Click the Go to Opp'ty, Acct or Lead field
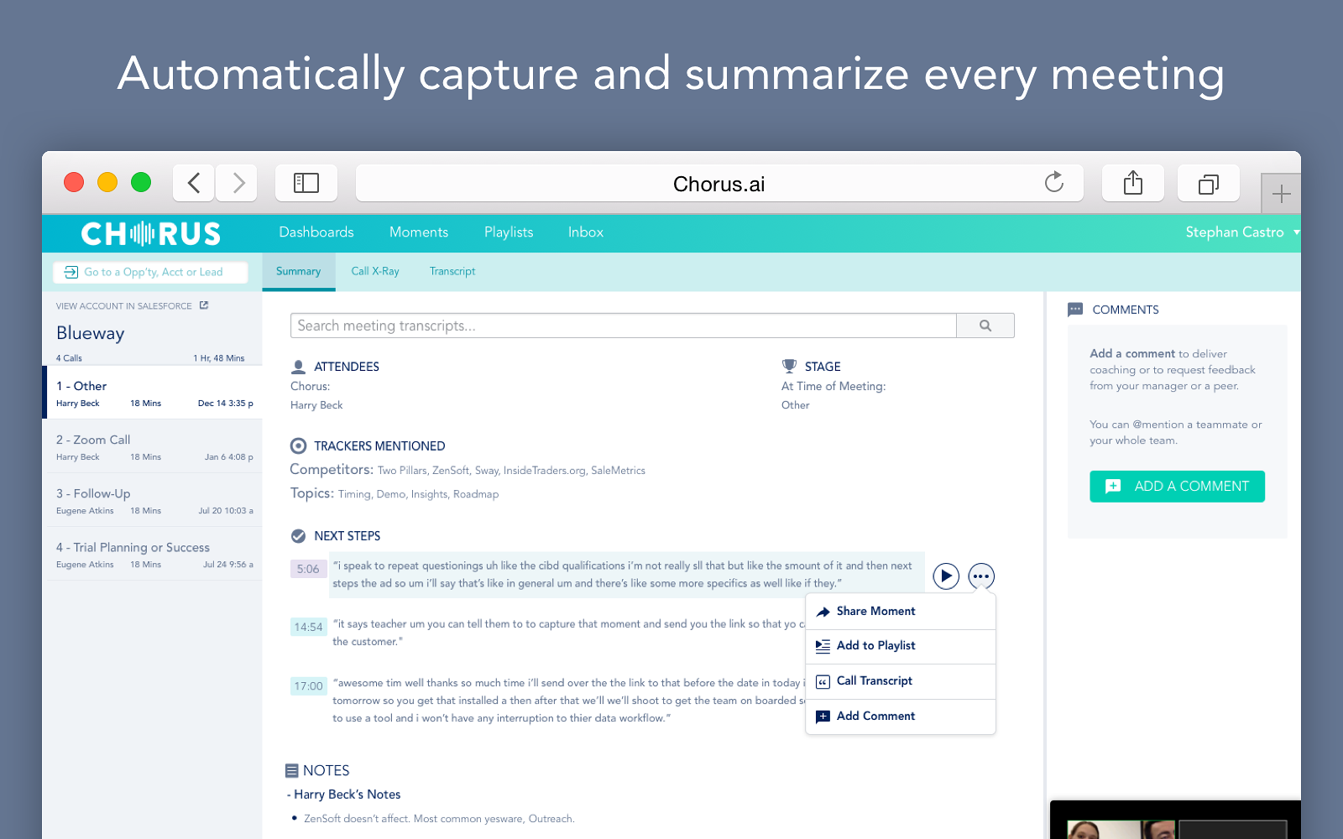Image resolution: width=1343 pixels, height=839 pixels. [x=150, y=272]
